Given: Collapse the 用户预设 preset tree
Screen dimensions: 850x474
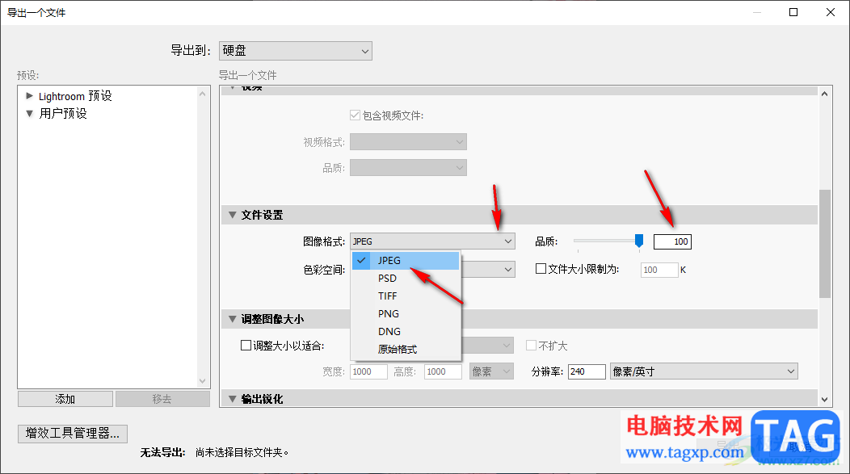Looking at the screenshot, I should tap(30, 113).
